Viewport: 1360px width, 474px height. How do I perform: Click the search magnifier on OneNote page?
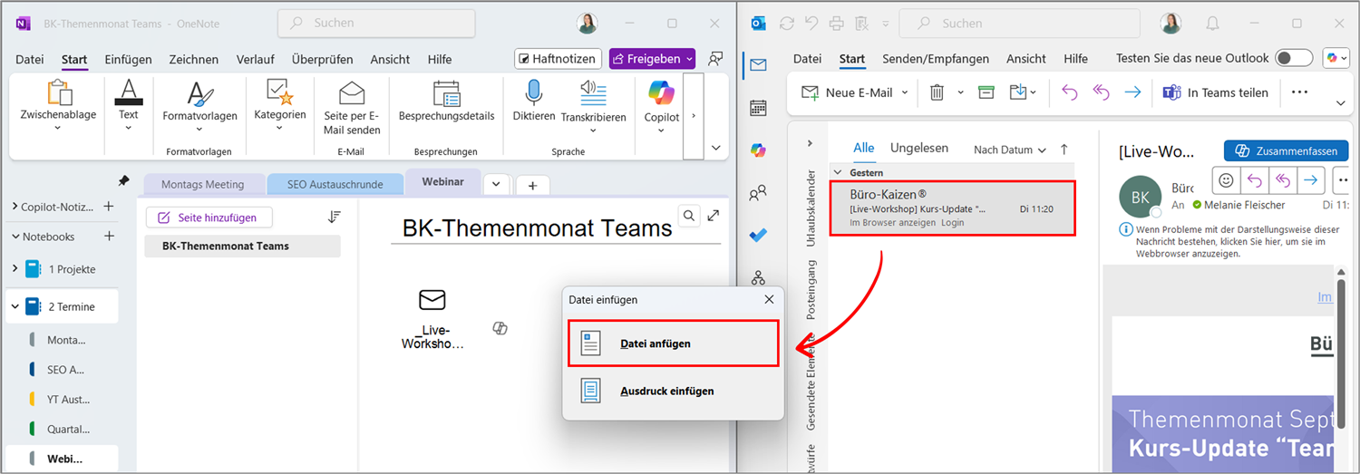(x=690, y=216)
